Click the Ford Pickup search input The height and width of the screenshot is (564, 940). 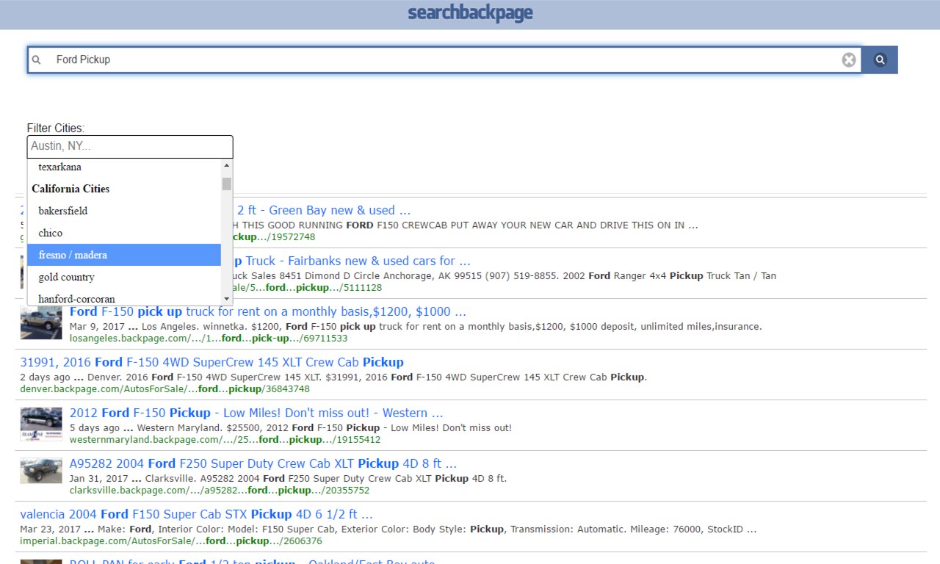(x=444, y=60)
